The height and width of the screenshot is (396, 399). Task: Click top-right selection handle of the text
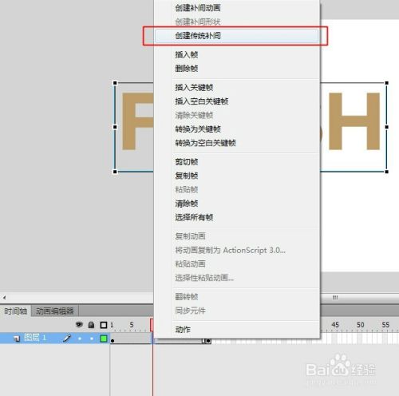[386, 83]
